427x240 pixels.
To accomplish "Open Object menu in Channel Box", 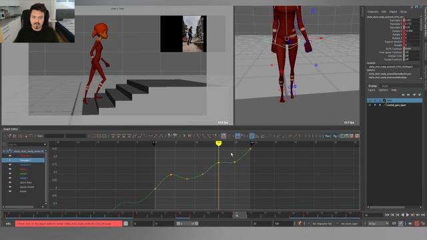I will pyautogui.click(x=393, y=12).
